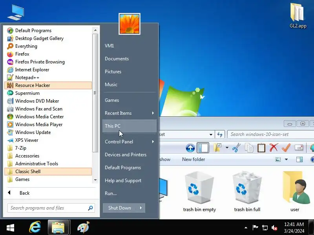Open the view options dropdown arrow
The image size is (314, 235).
coord(287,159)
